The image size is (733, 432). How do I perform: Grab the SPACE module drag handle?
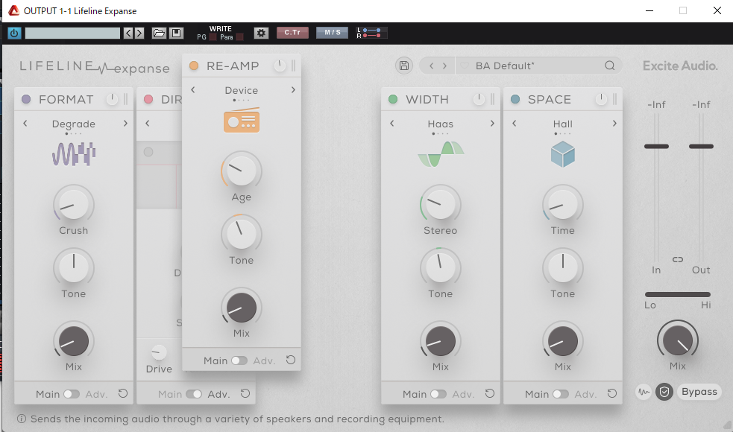coord(614,99)
